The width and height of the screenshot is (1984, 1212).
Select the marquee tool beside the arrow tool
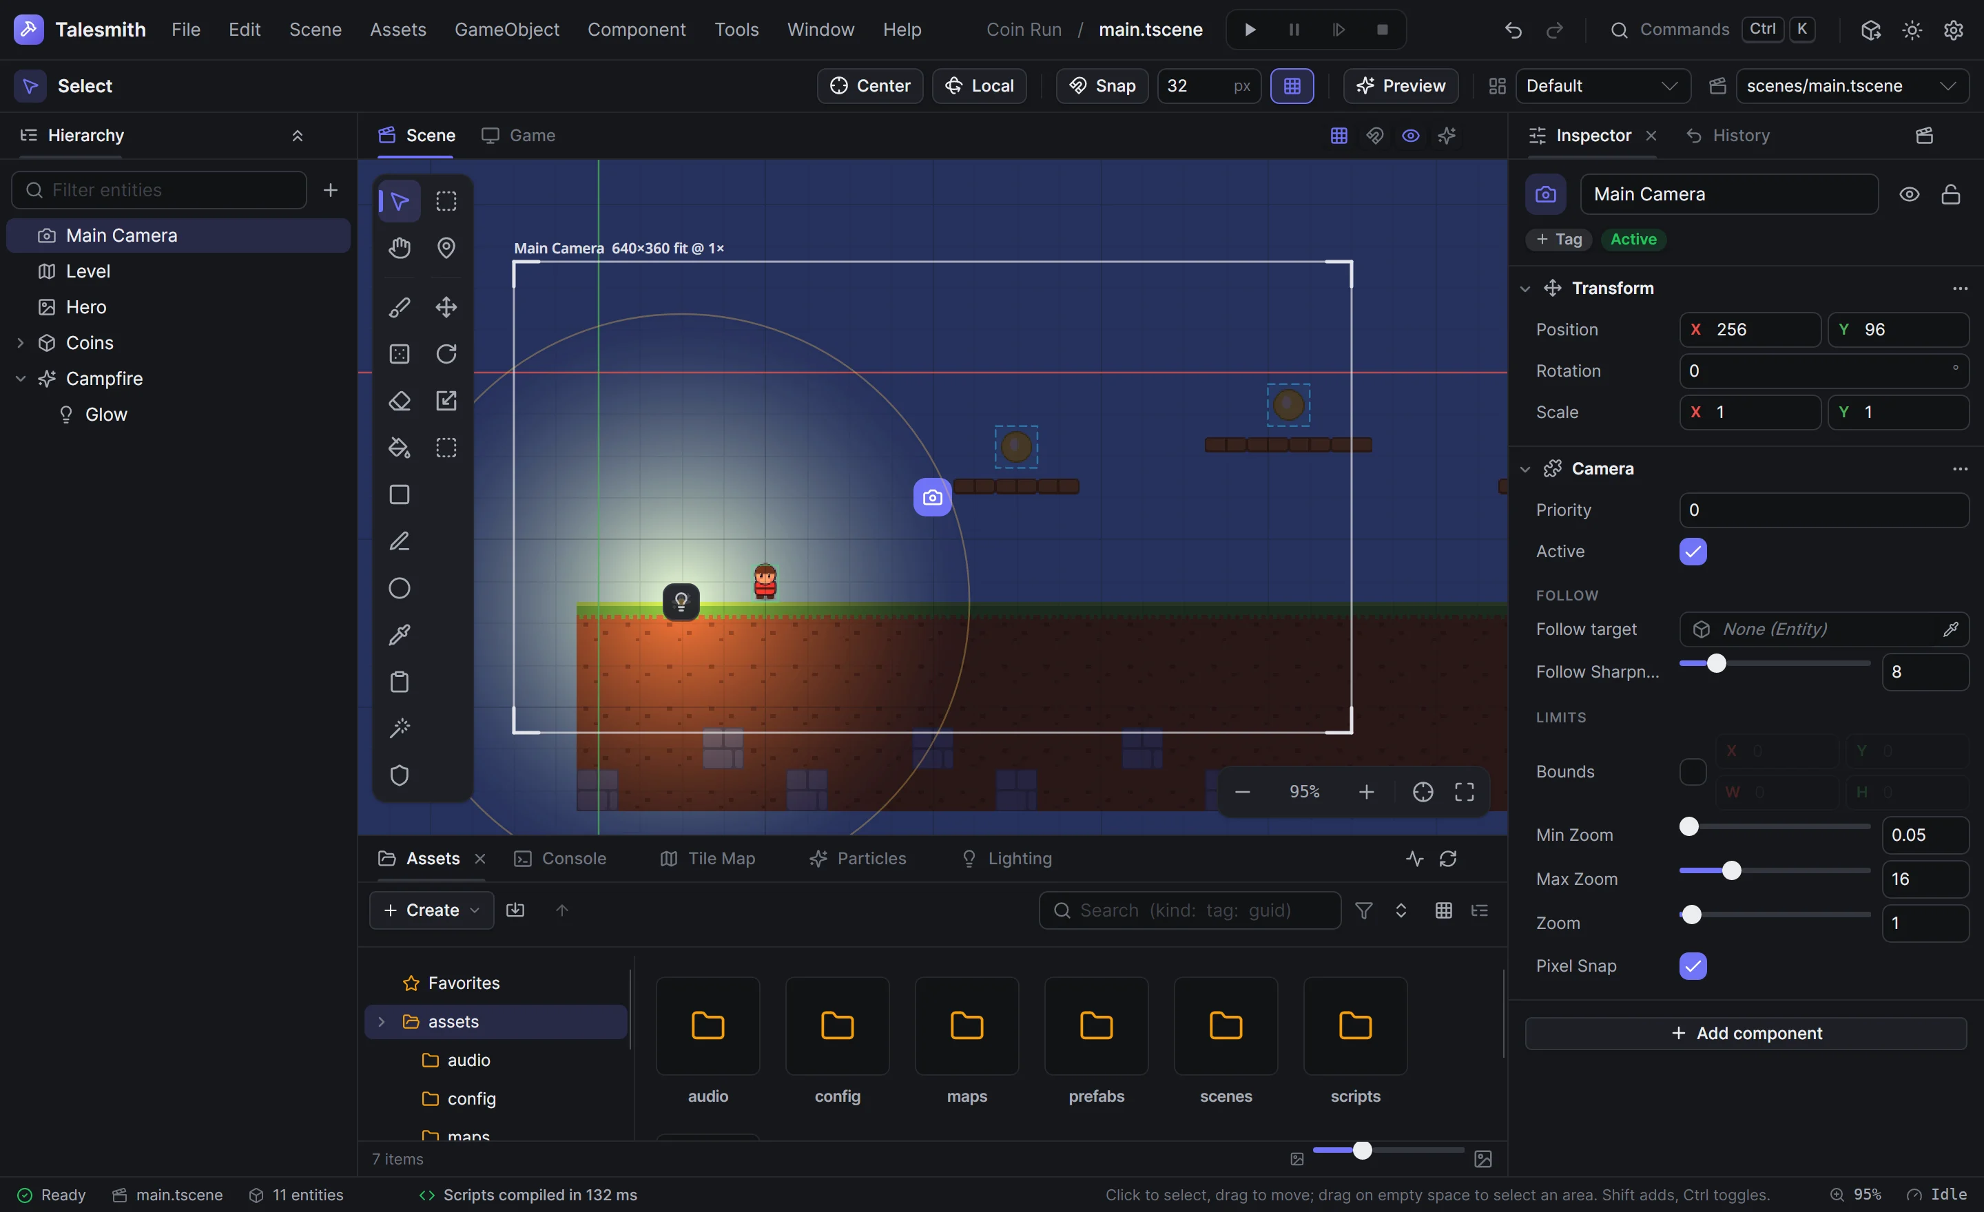coord(446,200)
